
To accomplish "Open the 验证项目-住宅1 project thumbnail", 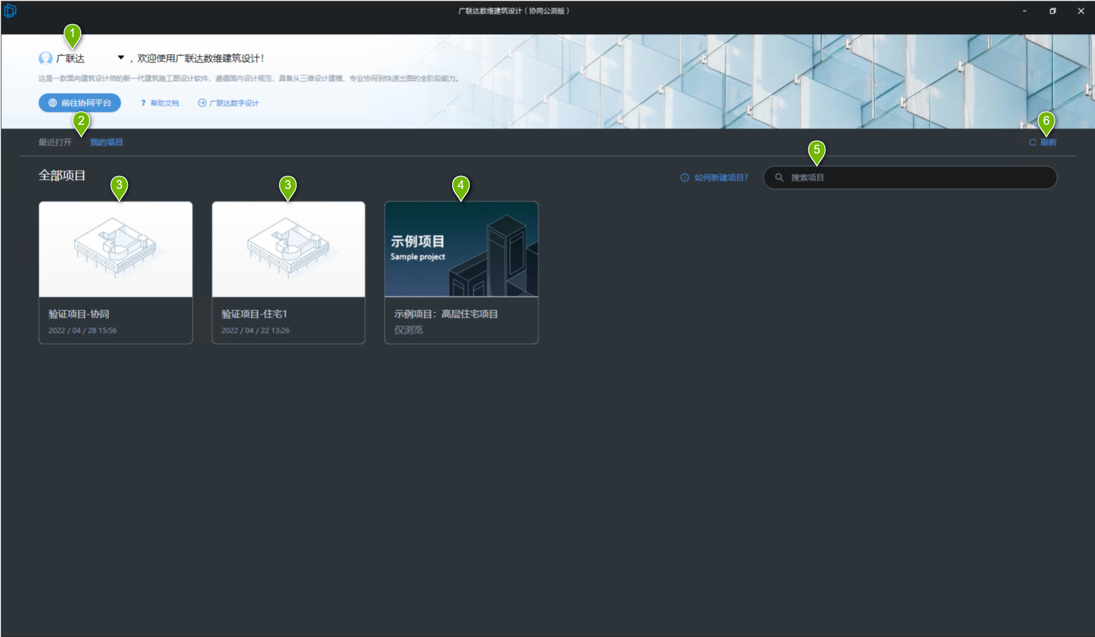I will click(x=288, y=249).
